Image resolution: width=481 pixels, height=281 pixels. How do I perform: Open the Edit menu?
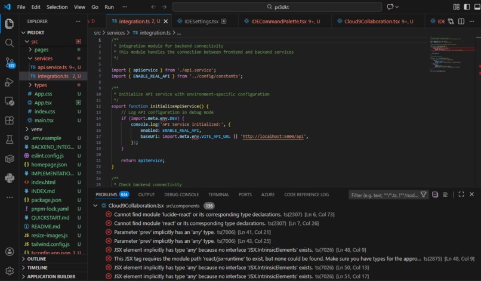coord(36,7)
